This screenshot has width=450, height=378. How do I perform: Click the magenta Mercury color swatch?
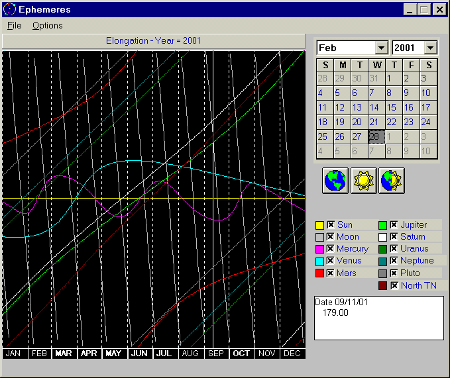(x=319, y=249)
